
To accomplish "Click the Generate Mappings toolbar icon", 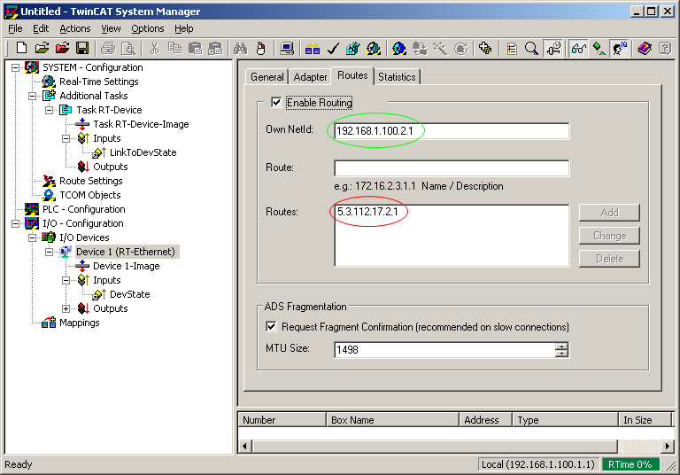I will pyautogui.click(x=313, y=48).
